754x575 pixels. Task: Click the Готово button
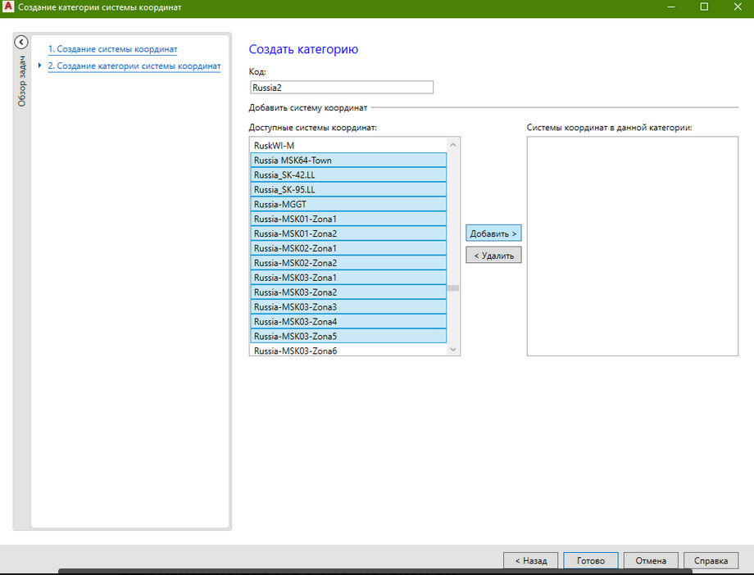590,561
